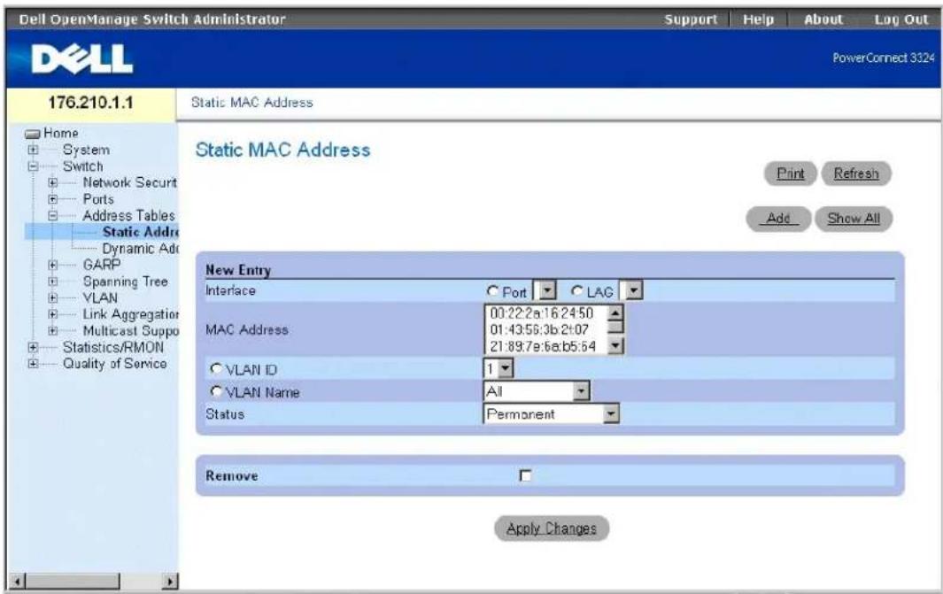
Task: Click the Show All button
Action: (x=854, y=219)
